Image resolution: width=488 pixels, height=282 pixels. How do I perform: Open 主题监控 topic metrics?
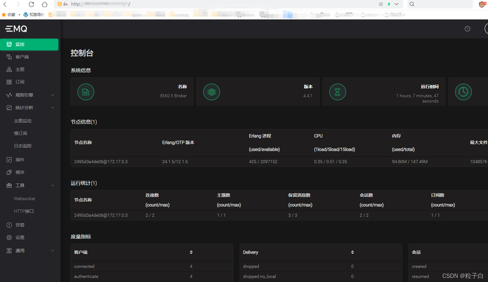coord(23,121)
